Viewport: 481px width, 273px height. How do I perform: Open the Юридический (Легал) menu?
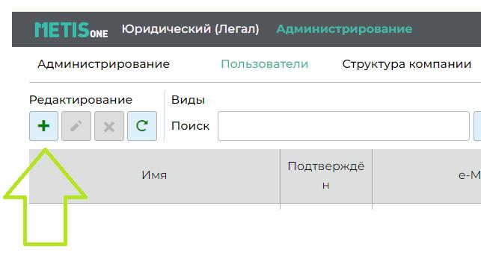[191, 29]
